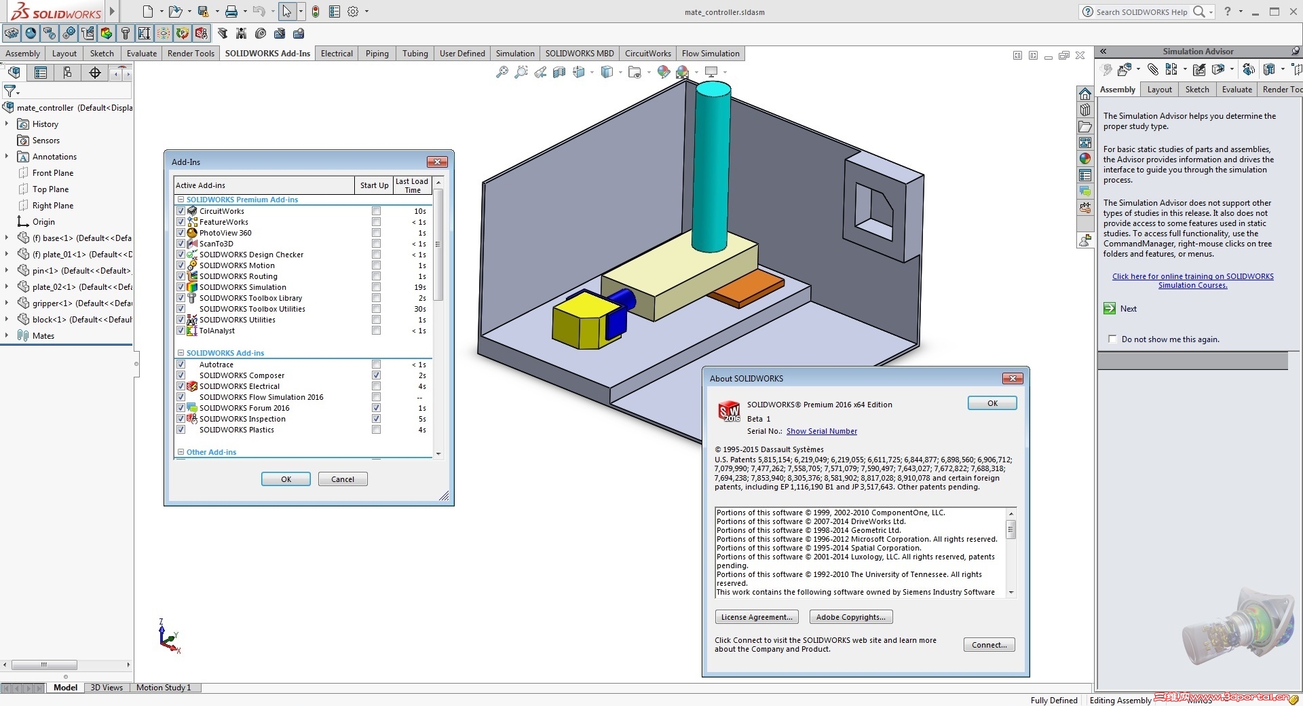Viewport: 1303px width, 706px height.
Task: Activate the SOLIDWORKS Routing add-in toolbar icon
Action: coord(88,33)
